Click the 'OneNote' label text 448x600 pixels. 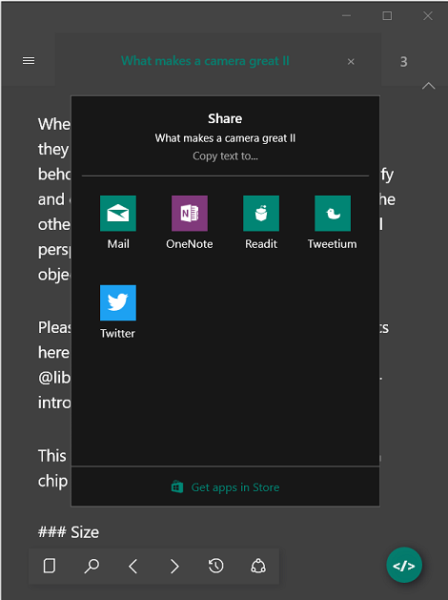point(190,244)
